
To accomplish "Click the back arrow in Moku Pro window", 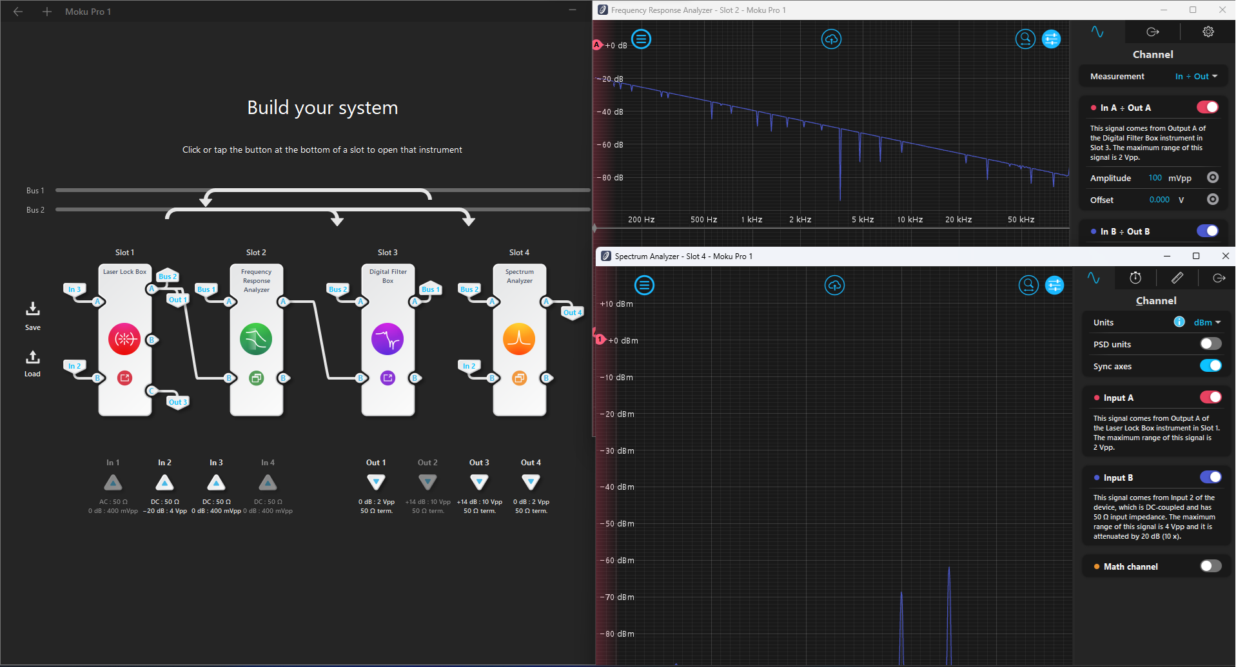I will pyautogui.click(x=18, y=12).
